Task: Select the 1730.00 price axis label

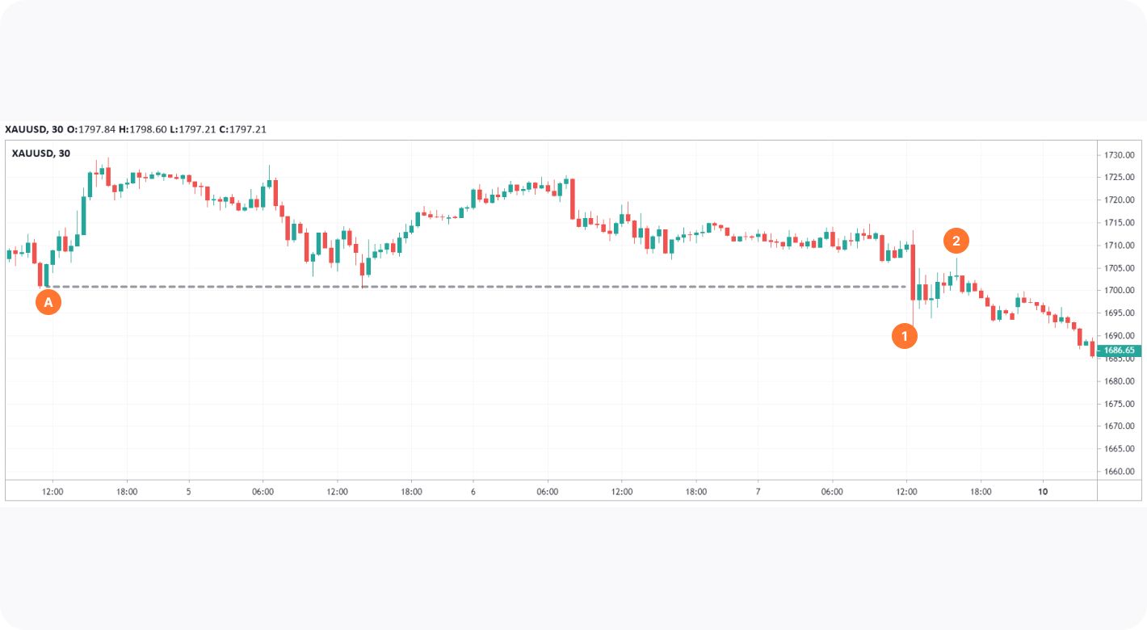Action: point(1119,154)
